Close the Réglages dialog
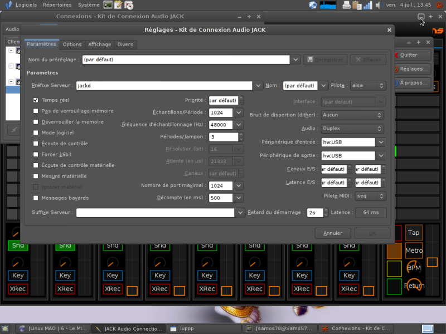Screen dimensions: 446x334 pos(389,30)
